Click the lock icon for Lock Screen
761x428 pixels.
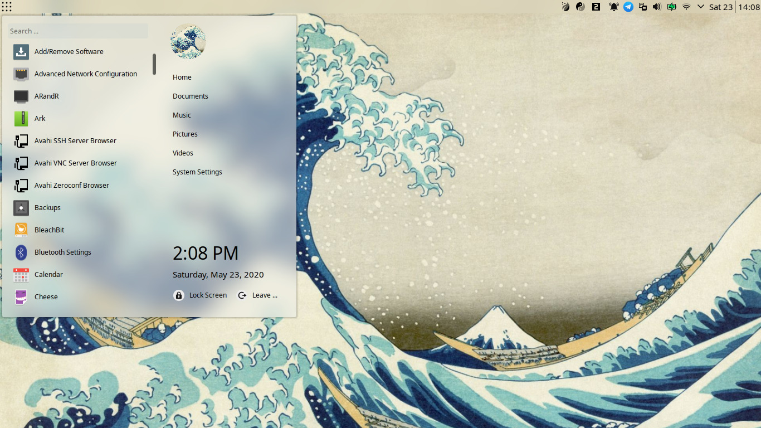click(x=178, y=295)
